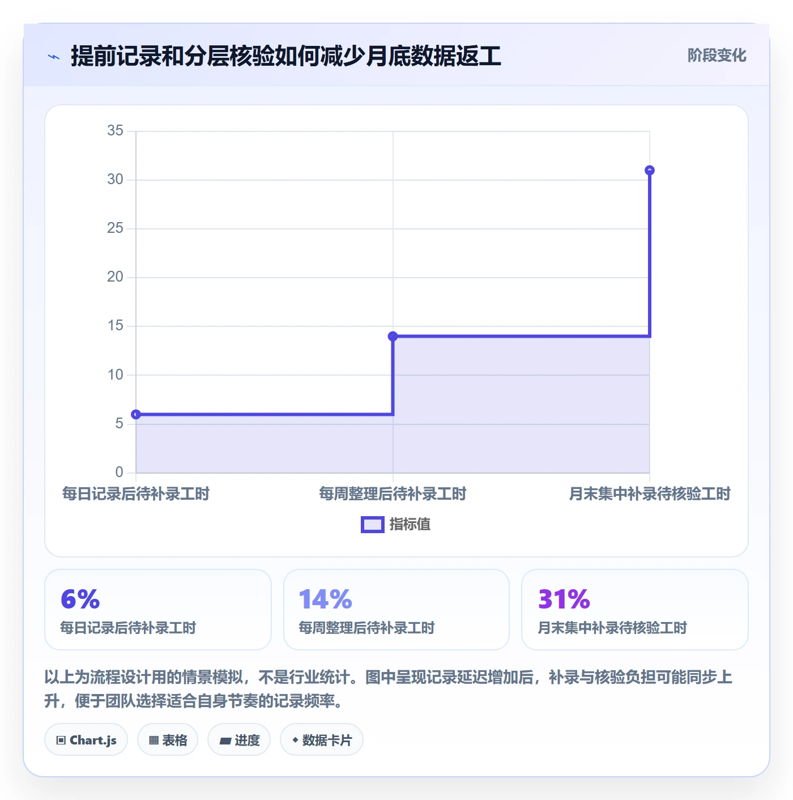Viewport: 793px width, 800px height.
Task: Click the title 提前记录和分层核验如何减少月底数据返工
Action: [286, 56]
